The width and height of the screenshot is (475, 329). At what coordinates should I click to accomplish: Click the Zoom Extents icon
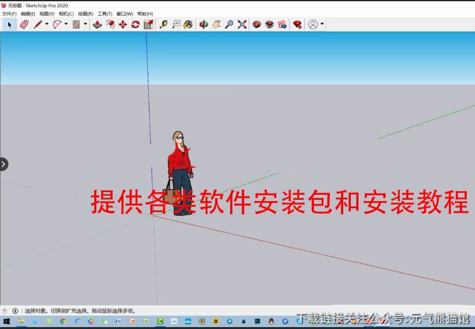(x=242, y=24)
